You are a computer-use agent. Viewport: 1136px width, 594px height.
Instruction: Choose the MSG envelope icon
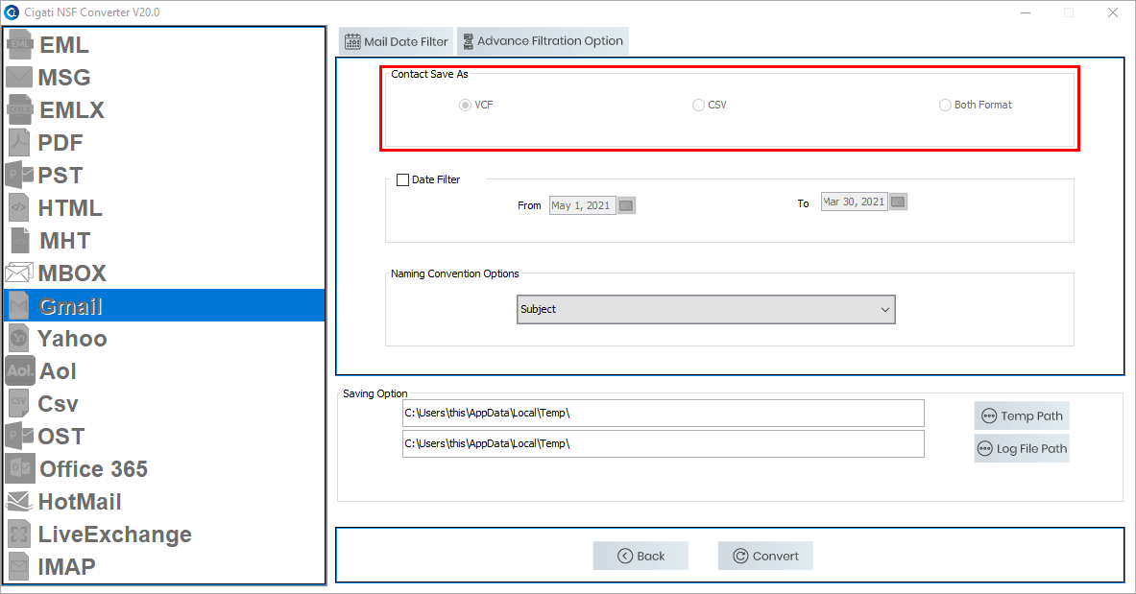(x=19, y=77)
